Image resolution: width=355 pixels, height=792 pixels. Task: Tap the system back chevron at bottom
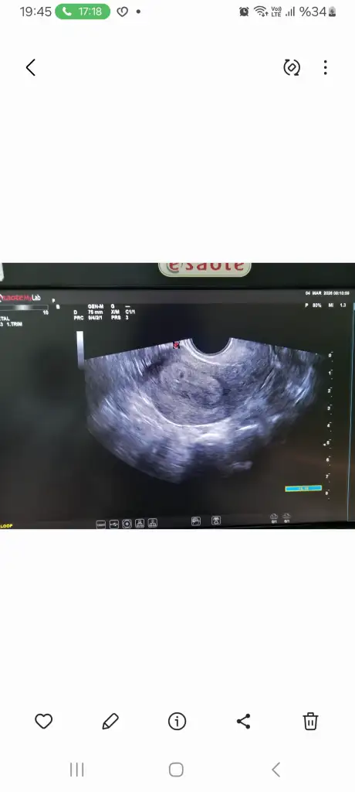tap(276, 770)
